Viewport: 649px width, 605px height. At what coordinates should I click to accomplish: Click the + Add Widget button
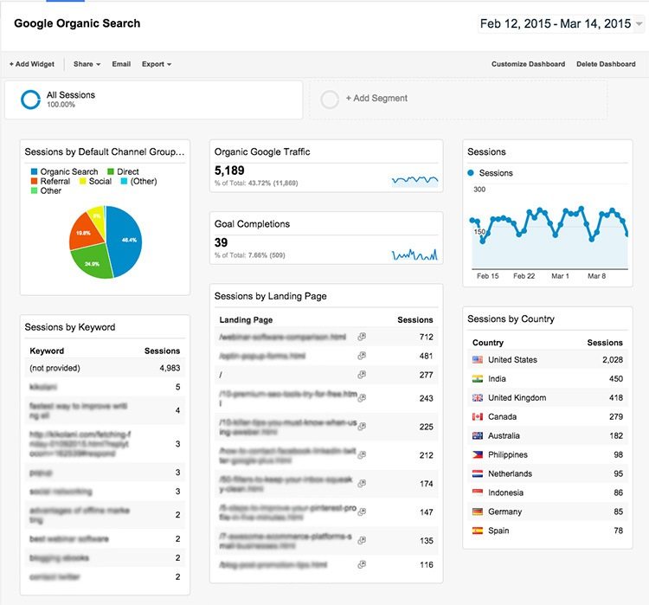coord(32,64)
